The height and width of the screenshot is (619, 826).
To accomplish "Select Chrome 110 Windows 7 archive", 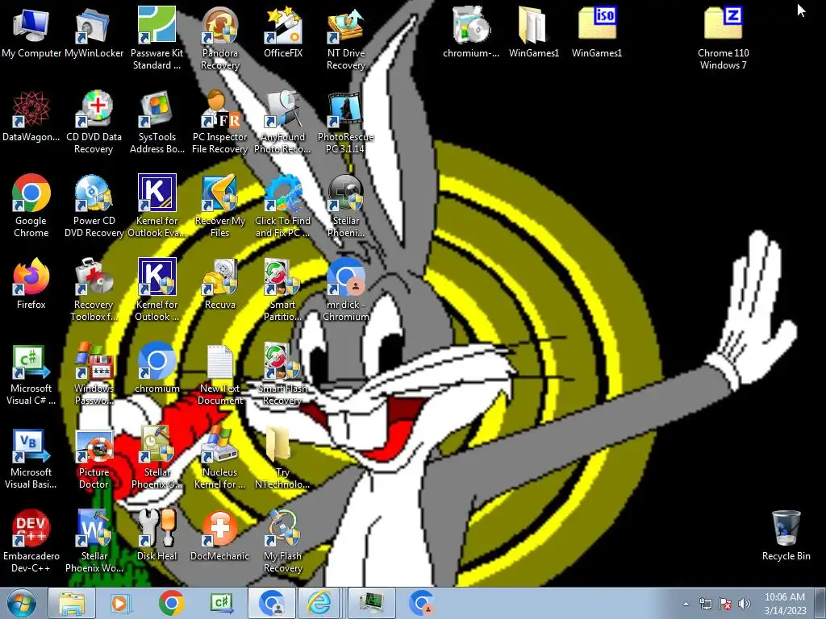I will click(x=724, y=38).
